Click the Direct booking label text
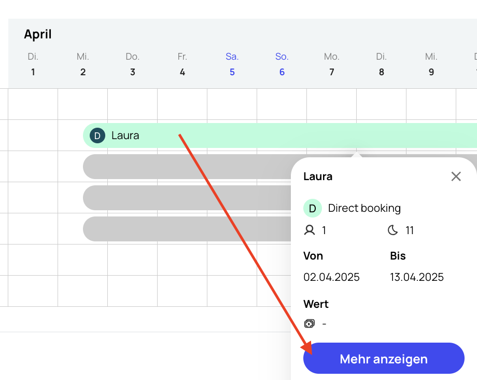Image resolution: width=477 pixels, height=380 pixels. tap(364, 208)
